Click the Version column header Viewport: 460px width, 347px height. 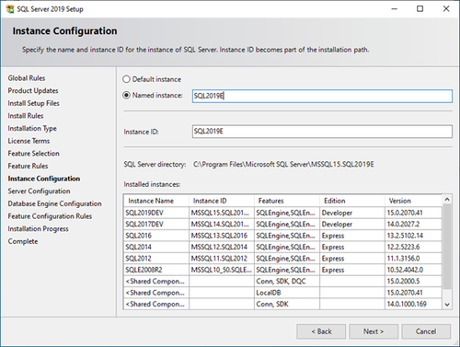point(413,201)
